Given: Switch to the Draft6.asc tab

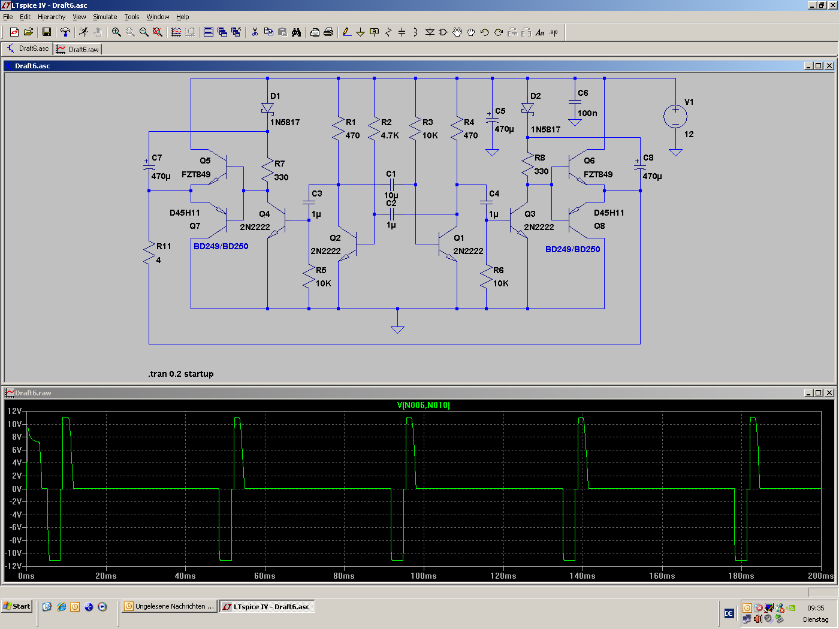Looking at the screenshot, I should 28,49.
